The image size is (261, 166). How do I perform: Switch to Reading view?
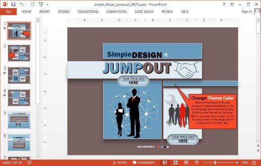point(186,162)
